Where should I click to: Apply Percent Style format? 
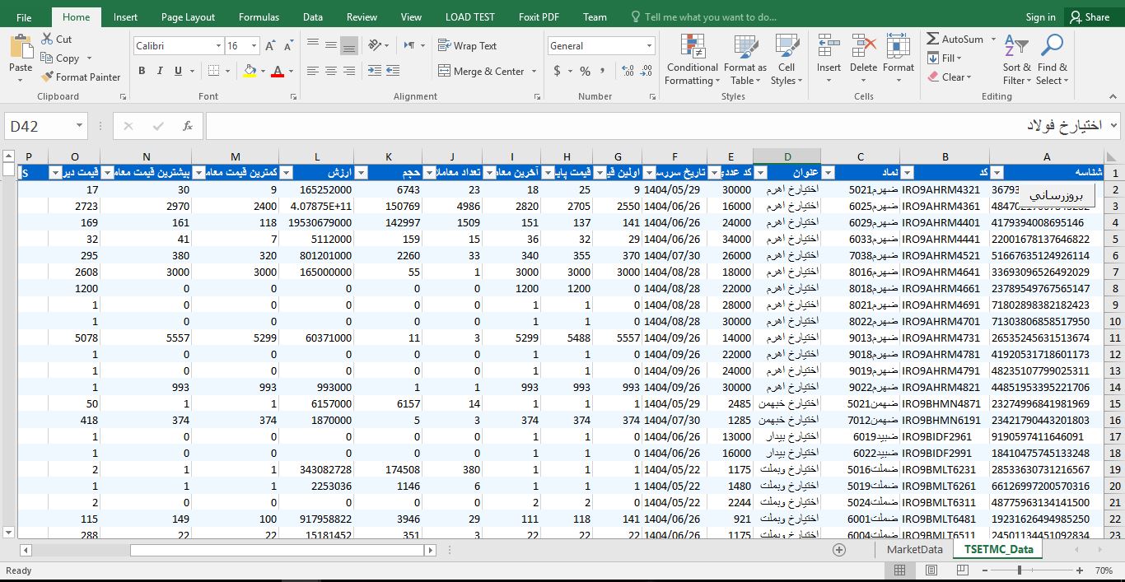(x=586, y=72)
